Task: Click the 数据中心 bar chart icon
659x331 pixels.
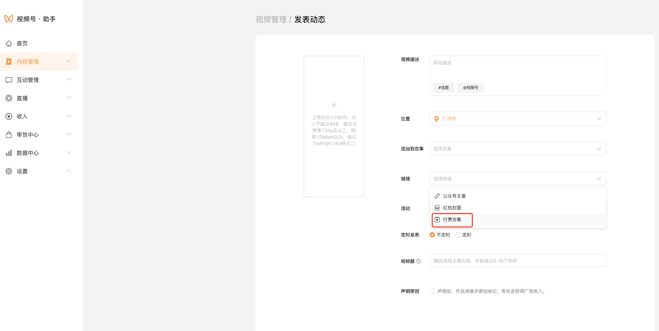Action: 9,153
